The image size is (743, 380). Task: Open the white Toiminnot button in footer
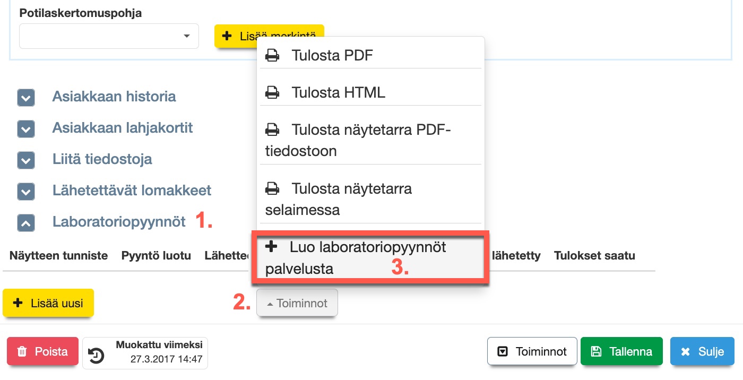tap(532, 351)
